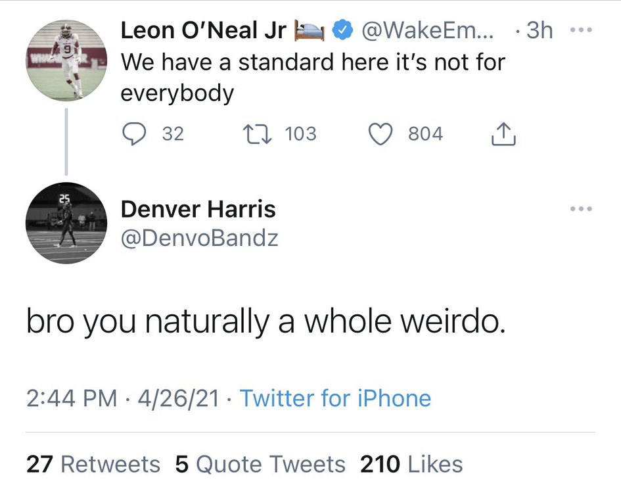
Task: Click the 3h timestamp on Leon's tweet
Action: pos(540,30)
